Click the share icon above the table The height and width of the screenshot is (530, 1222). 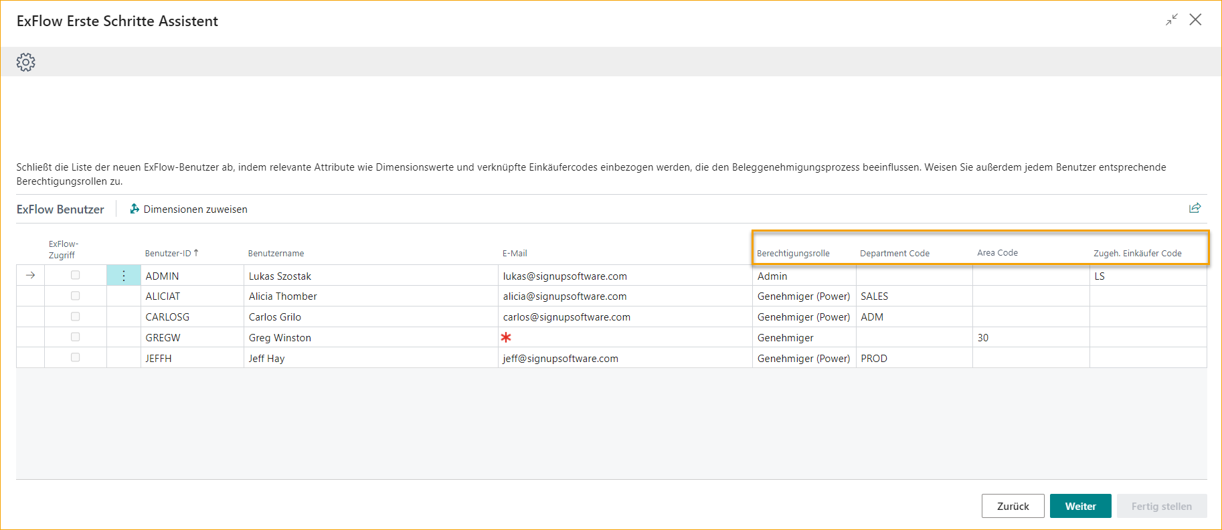(1195, 208)
